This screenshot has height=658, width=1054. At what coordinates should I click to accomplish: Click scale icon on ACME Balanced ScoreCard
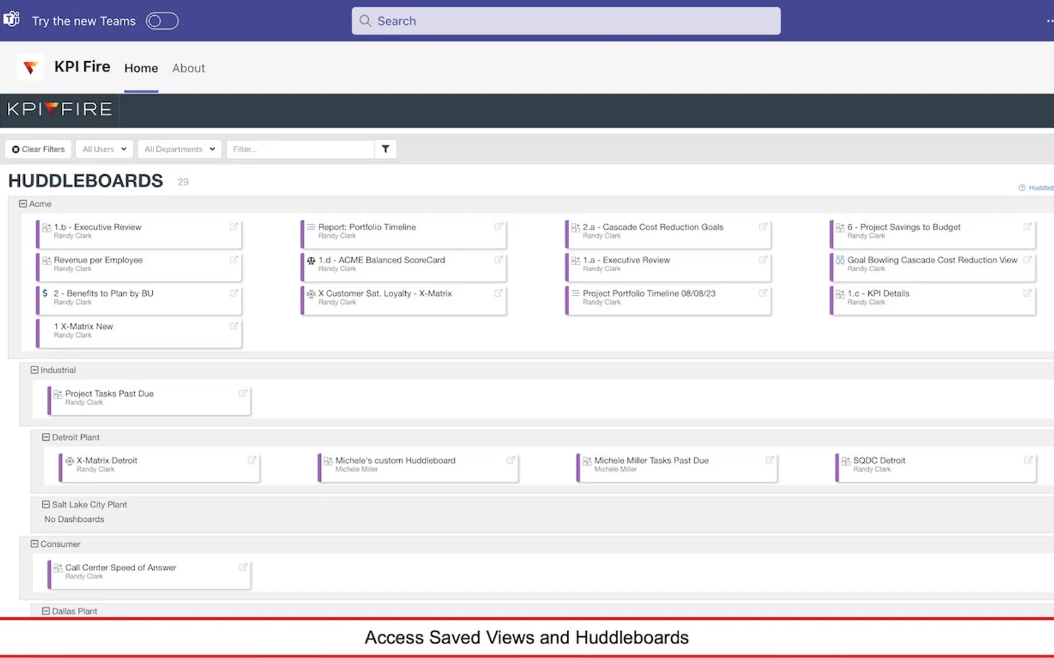[x=311, y=261]
